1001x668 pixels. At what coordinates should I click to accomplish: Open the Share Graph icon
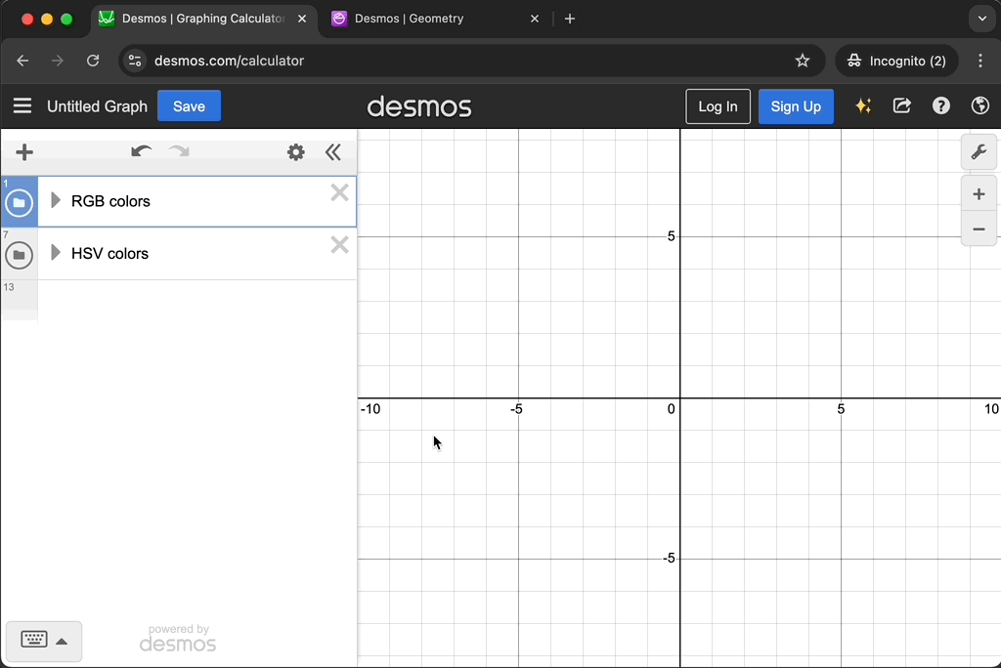point(901,106)
